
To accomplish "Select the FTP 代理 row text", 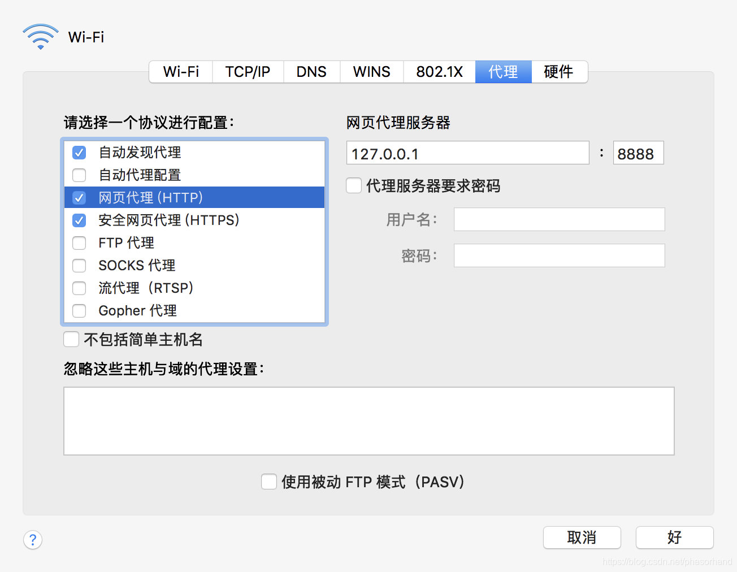I will [126, 243].
